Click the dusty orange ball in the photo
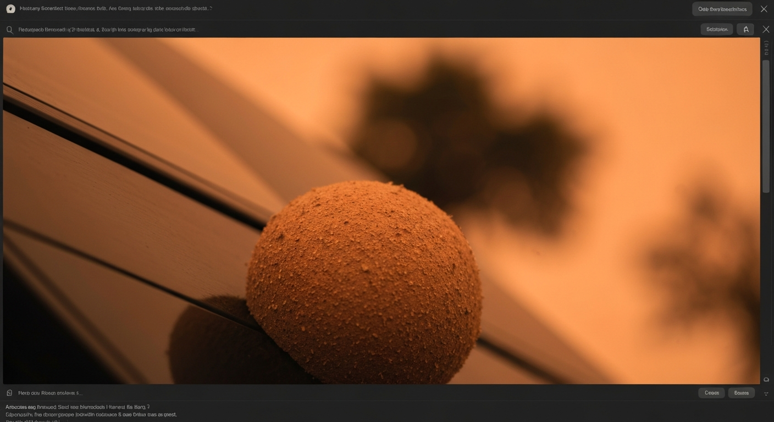 point(363,280)
